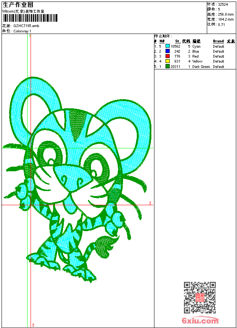The image size is (237, 328).
Task: Click the Cyan color swatch
Action: click(167, 46)
